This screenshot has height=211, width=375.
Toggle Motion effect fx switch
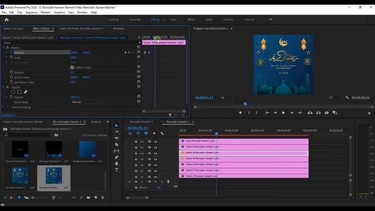[x=8, y=47]
